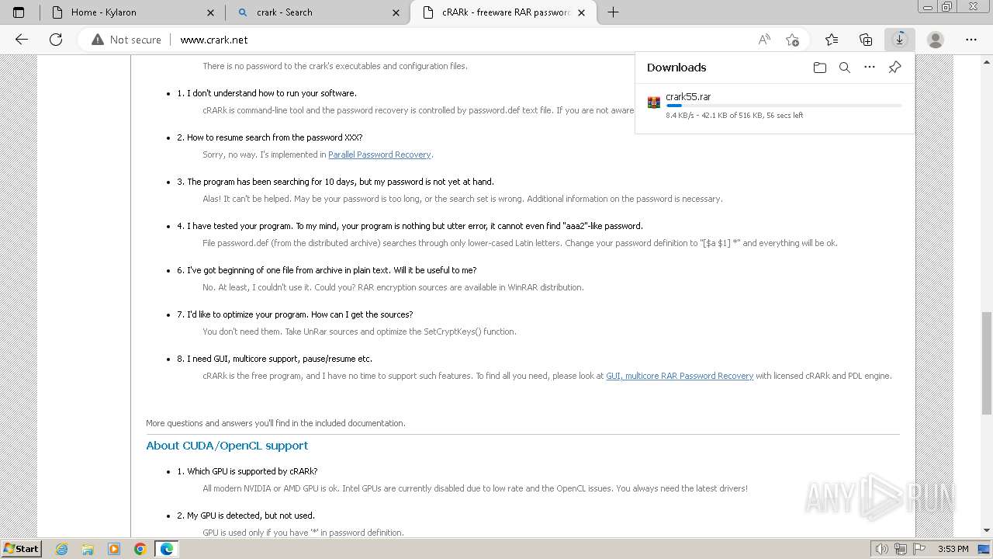The height and width of the screenshot is (559, 993).
Task: Open the tab actions menu icon
Action: 19,12
